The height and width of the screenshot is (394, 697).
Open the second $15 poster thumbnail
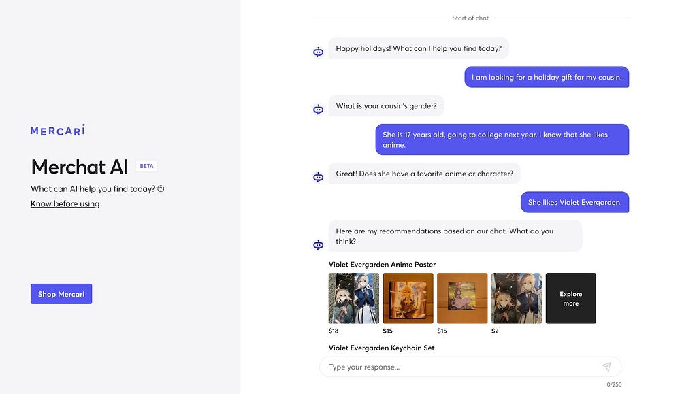click(462, 298)
